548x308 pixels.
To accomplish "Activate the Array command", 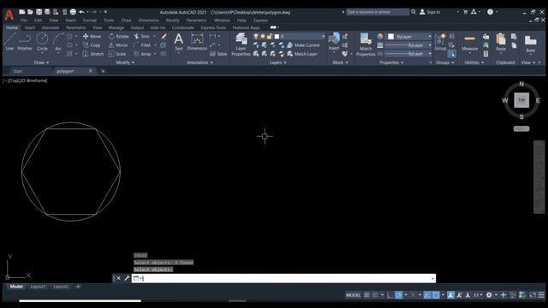I will 143,54.
